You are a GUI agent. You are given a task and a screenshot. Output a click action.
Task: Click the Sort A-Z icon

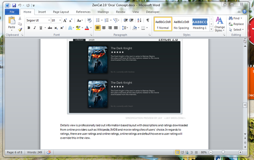click(139, 20)
